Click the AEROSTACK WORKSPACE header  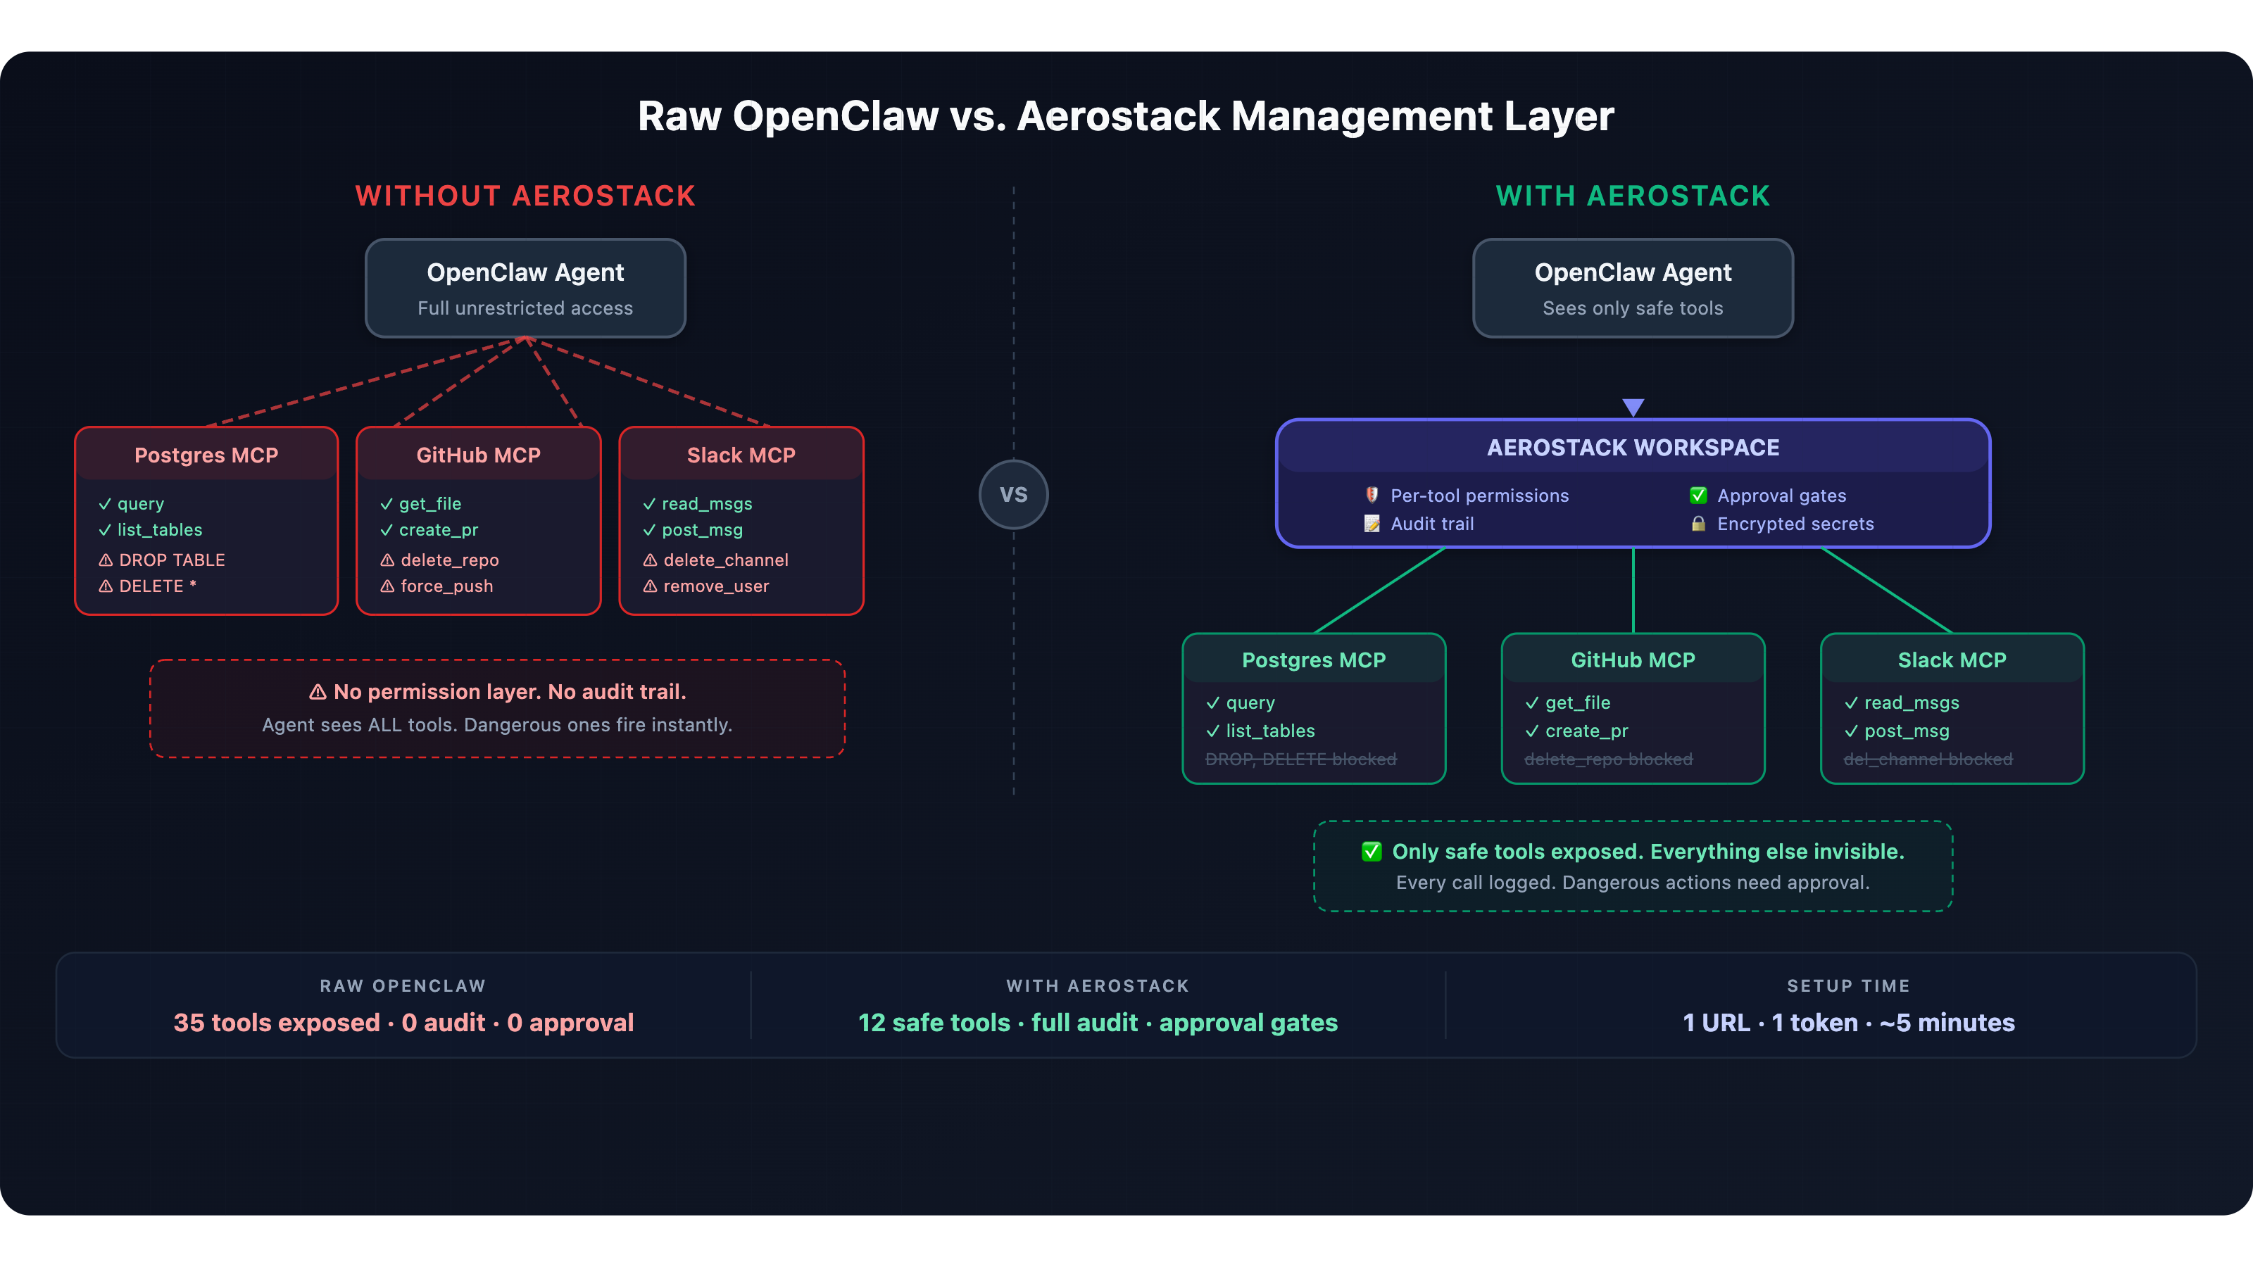1633,448
